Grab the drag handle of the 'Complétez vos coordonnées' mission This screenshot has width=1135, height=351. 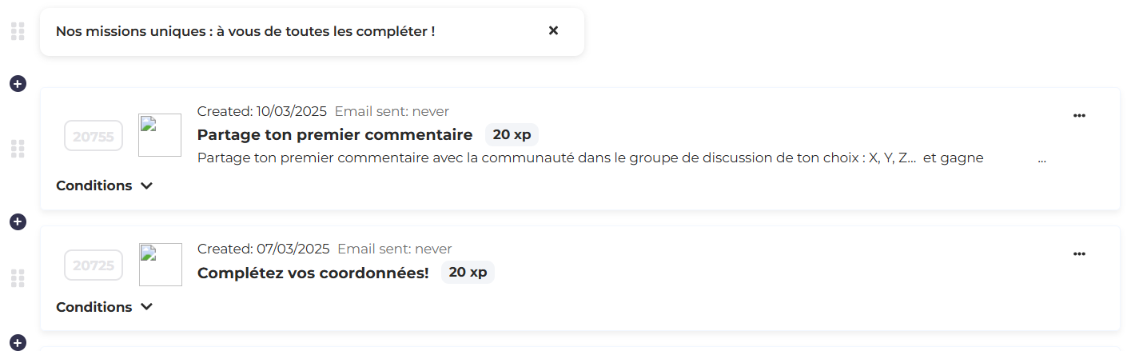[x=18, y=278]
